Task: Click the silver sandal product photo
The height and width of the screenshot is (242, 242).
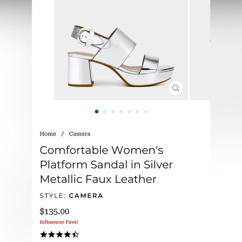Action: 121,50
